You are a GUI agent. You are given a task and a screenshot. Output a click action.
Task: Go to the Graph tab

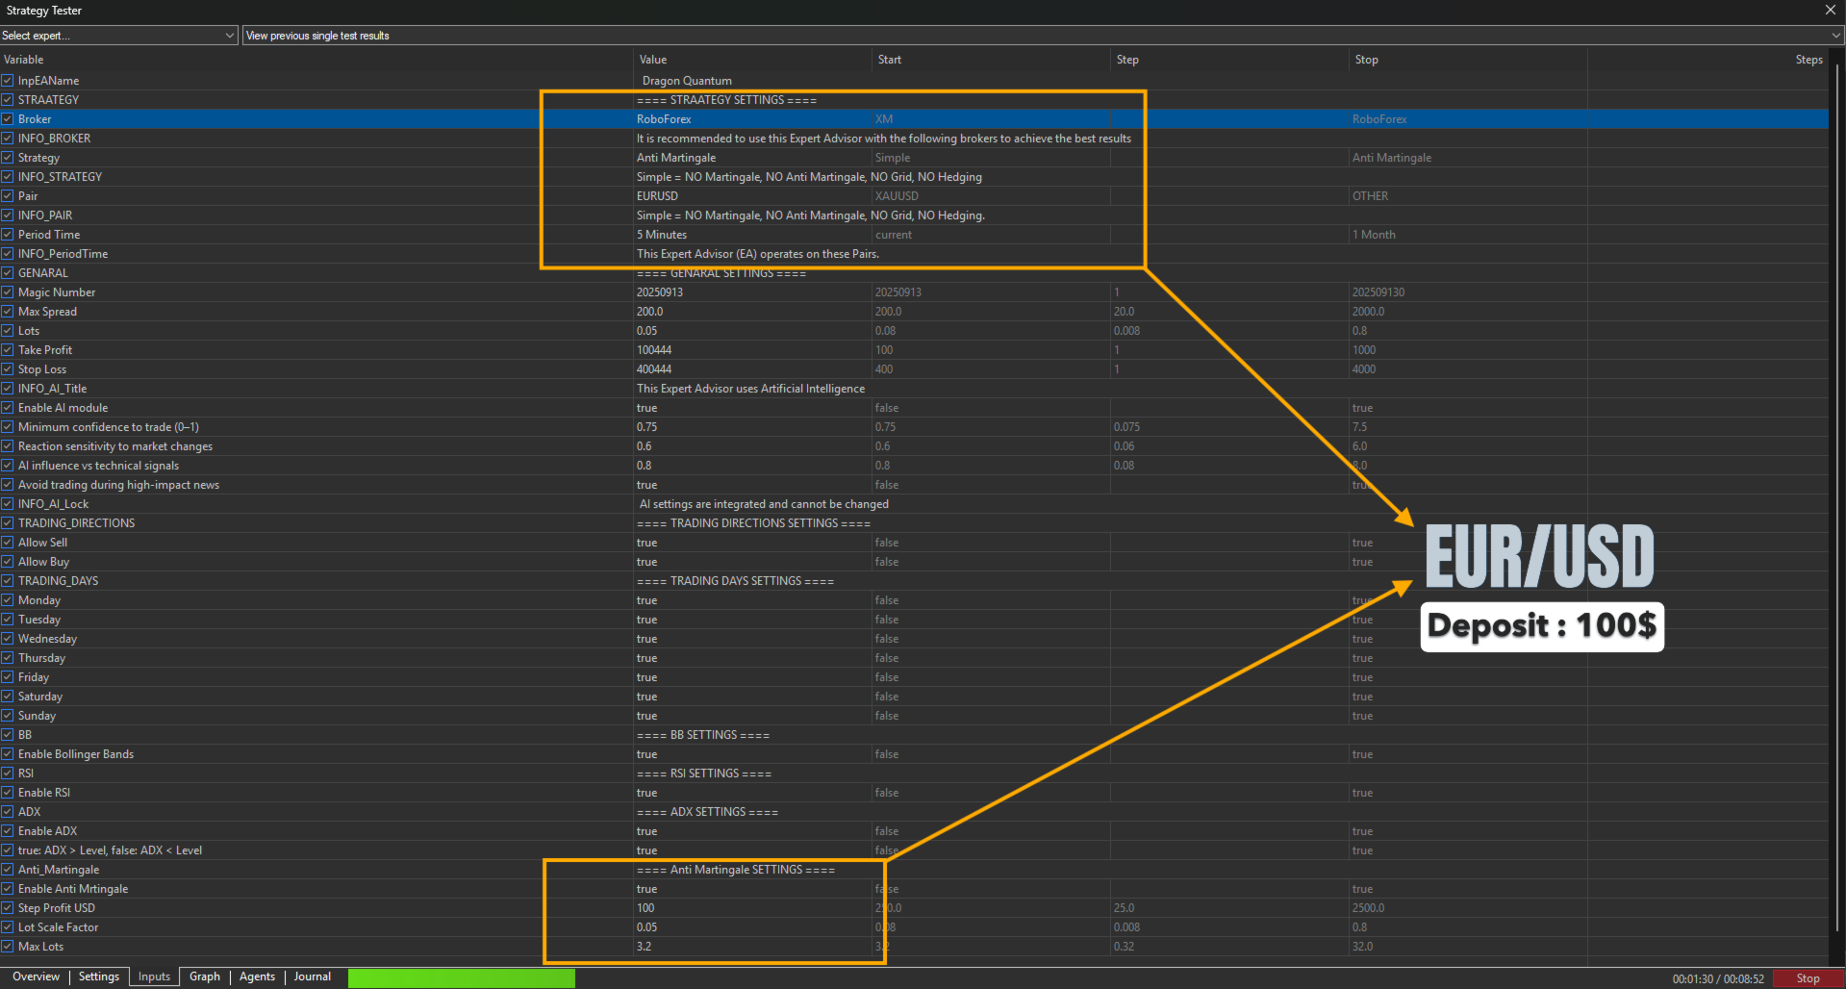(205, 976)
